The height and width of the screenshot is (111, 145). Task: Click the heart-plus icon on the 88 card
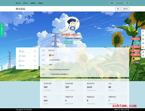(x=124, y=84)
